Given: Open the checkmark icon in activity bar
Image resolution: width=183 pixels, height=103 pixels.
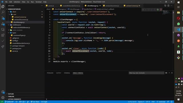Looking at the screenshot, I should (3, 41).
